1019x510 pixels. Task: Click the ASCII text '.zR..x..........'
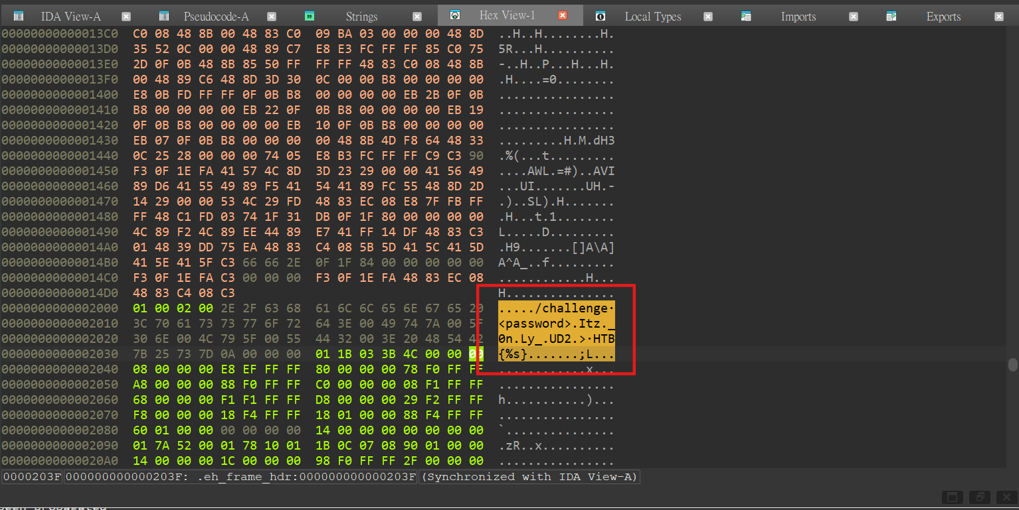(557, 445)
